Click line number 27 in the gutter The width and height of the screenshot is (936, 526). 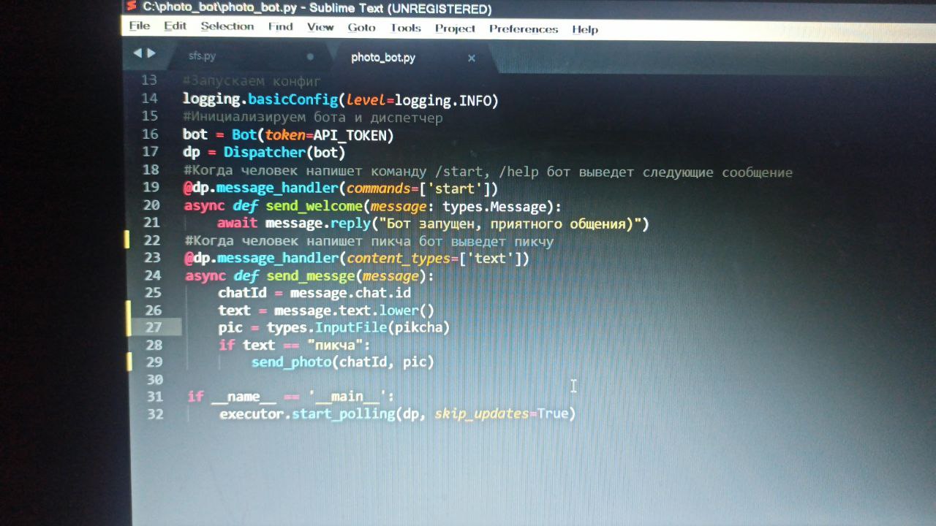coord(154,327)
